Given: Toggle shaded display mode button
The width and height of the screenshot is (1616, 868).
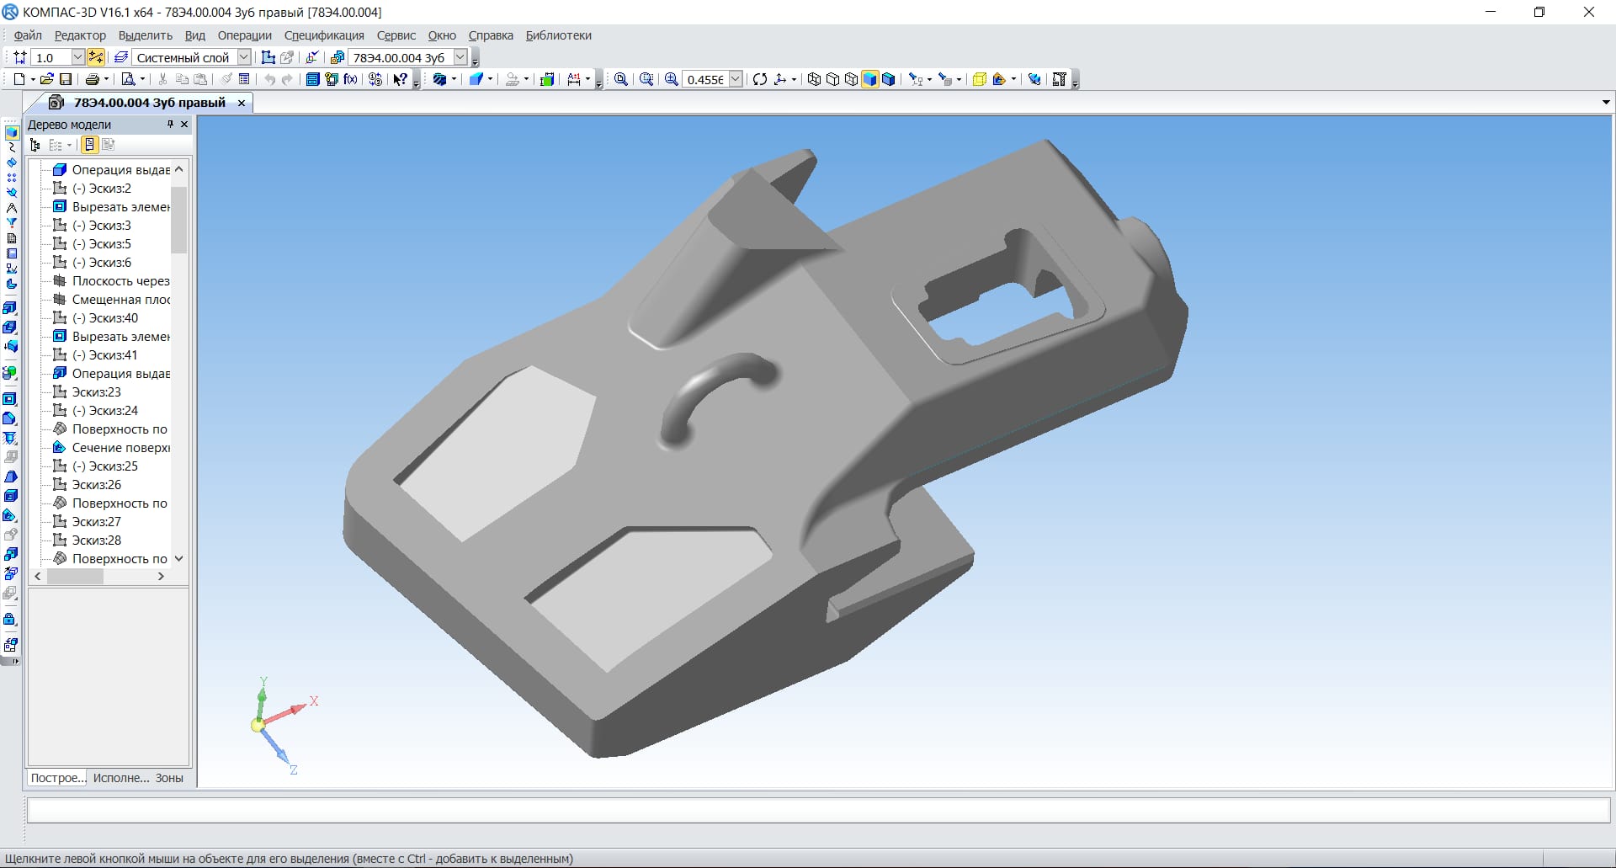Looking at the screenshot, I should click(x=869, y=79).
